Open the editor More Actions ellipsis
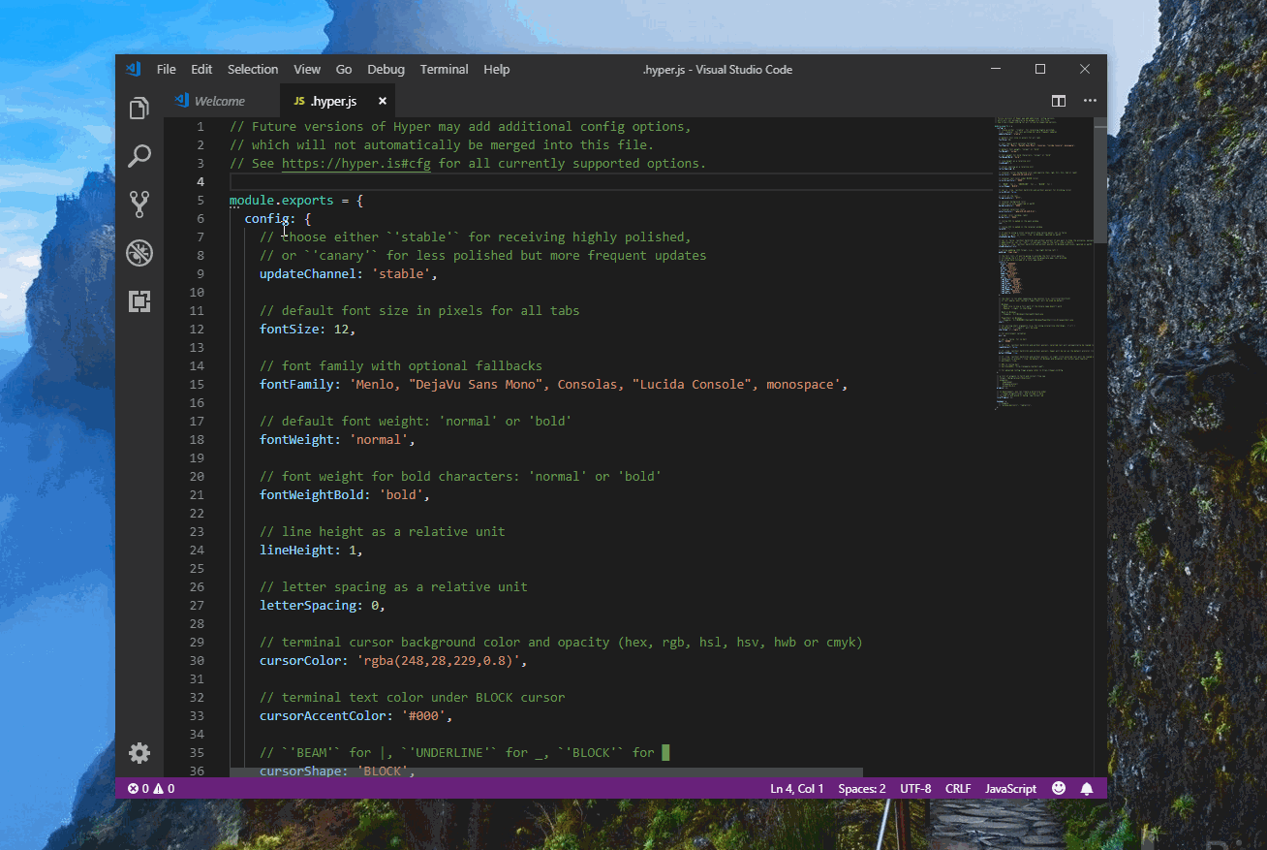The height and width of the screenshot is (850, 1267). click(1090, 101)
